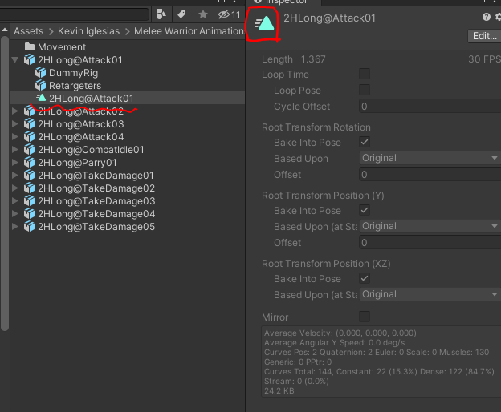501x412 pixels.
Task: Open the Inspector help icon
Action: tap(487, 17)
